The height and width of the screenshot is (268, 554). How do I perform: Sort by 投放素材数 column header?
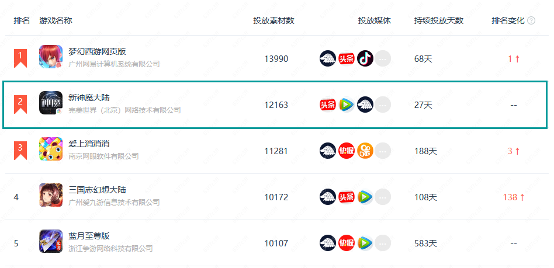pos(273,20)
